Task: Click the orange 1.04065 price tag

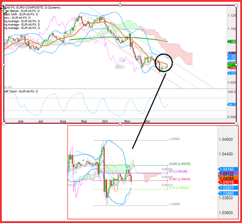Action: pyautogui.click(x=228, y=178)
